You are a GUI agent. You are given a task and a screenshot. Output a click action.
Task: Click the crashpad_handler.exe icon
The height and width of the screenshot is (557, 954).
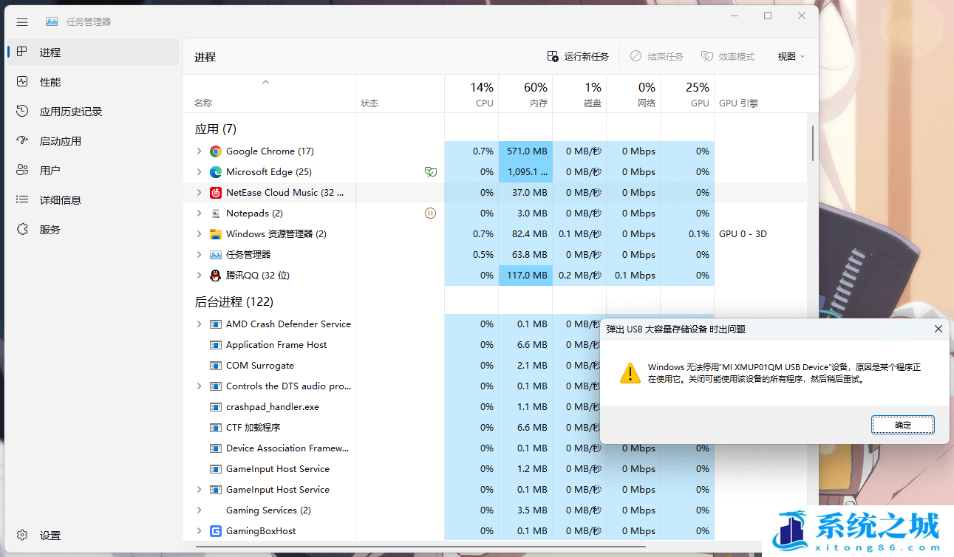[215, 407]
